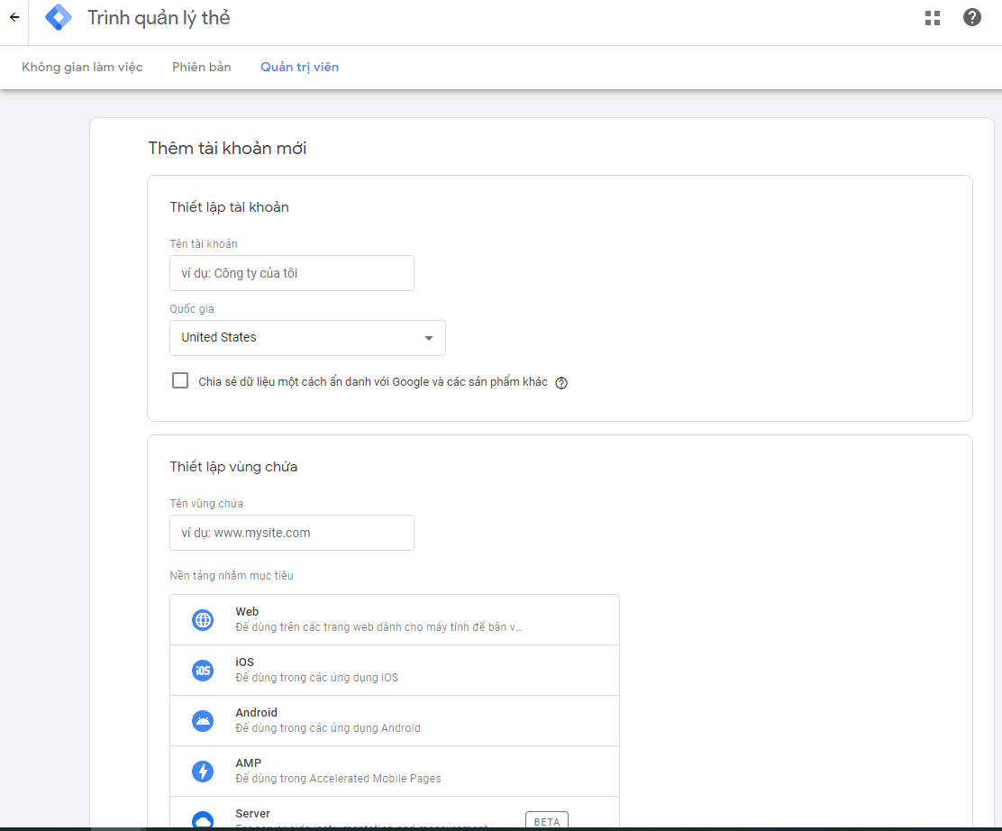Switch to the Không gian làm việc tab
The image size is (1002, 831).
pos(82,68)
